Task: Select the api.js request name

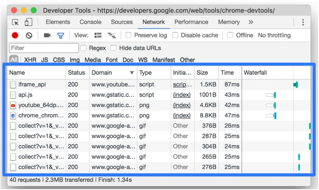Action: (x=26, y=95)
